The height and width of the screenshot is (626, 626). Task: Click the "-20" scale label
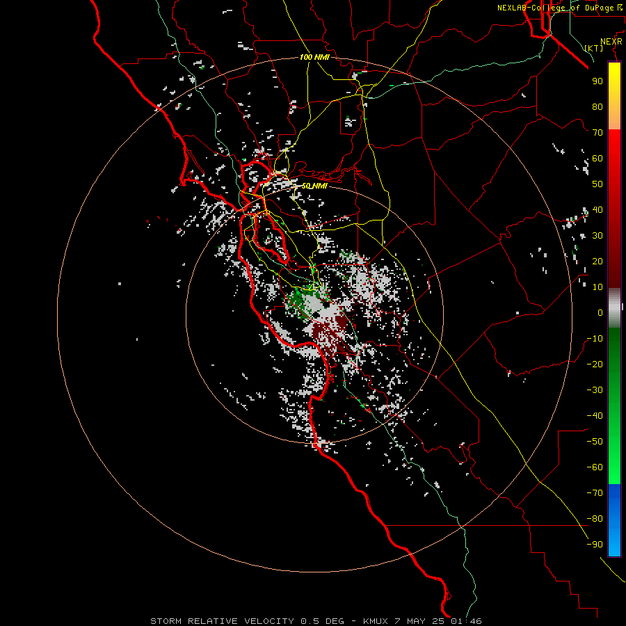coord(595,364)
